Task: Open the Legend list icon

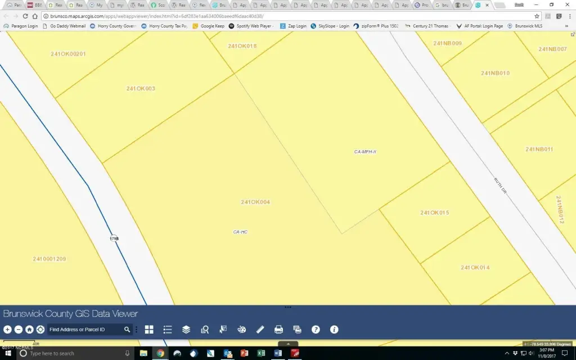Action: (x=168, y=330)
